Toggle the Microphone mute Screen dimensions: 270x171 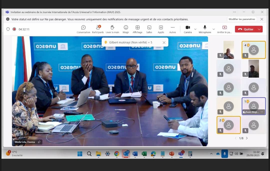tap(205, 29)
